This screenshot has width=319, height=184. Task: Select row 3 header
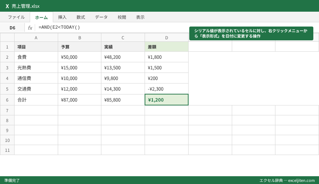(x=7, y=68)
